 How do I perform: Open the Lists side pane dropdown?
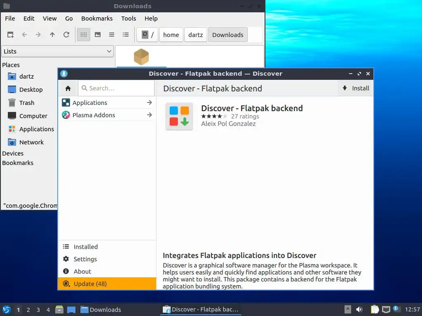(58, 51)
